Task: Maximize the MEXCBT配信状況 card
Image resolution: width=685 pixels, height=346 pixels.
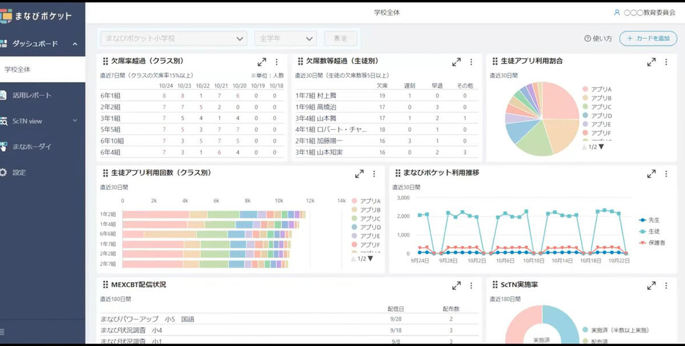Action: 456,285
